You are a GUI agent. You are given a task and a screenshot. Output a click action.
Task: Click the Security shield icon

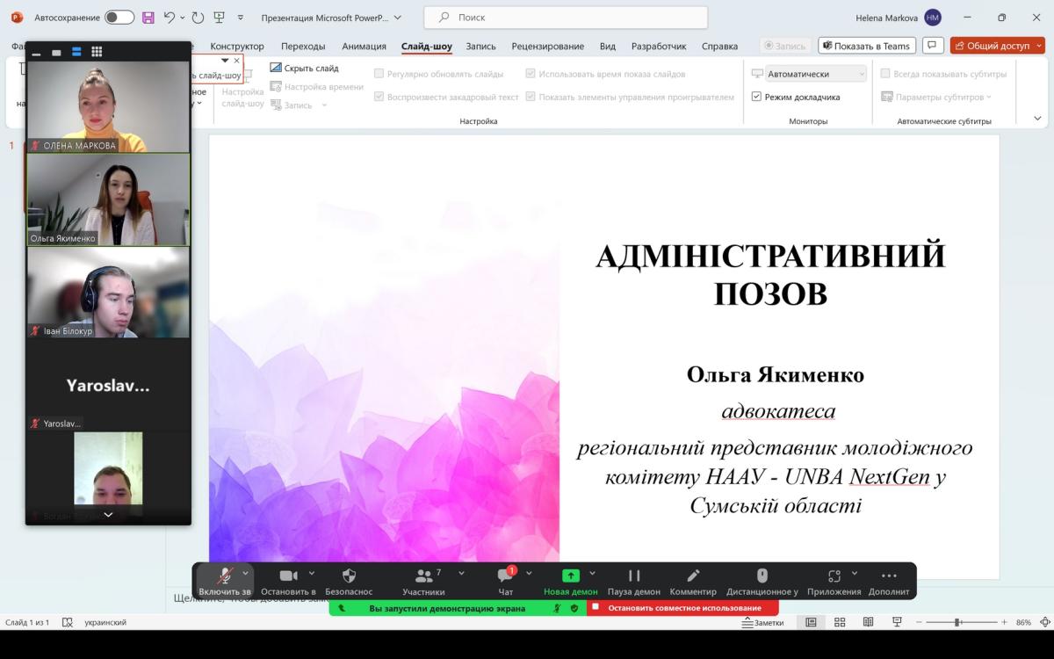[x=349, y=578]
